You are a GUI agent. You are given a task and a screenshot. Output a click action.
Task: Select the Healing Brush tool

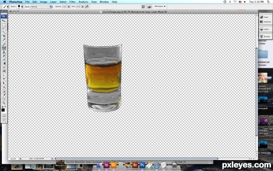[4, 45]
